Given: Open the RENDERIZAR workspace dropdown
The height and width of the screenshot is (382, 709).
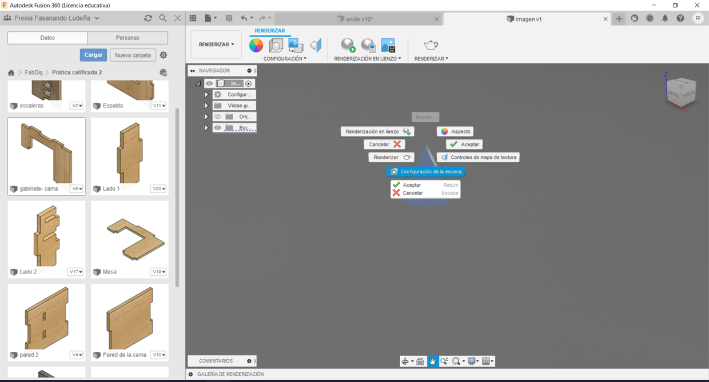Looking at the screenshot, I should 216,45.
